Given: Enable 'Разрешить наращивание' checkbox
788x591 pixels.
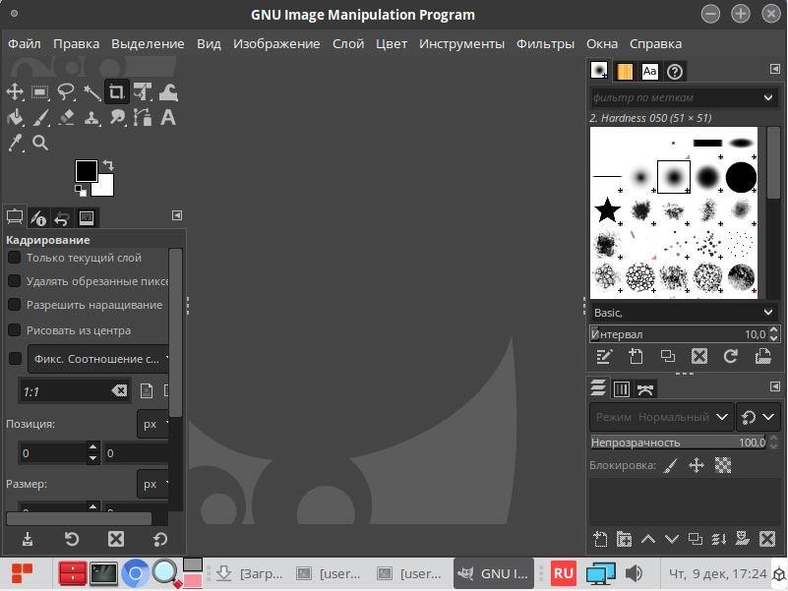Looking at the screenshot, I should (x=14, y=305).
